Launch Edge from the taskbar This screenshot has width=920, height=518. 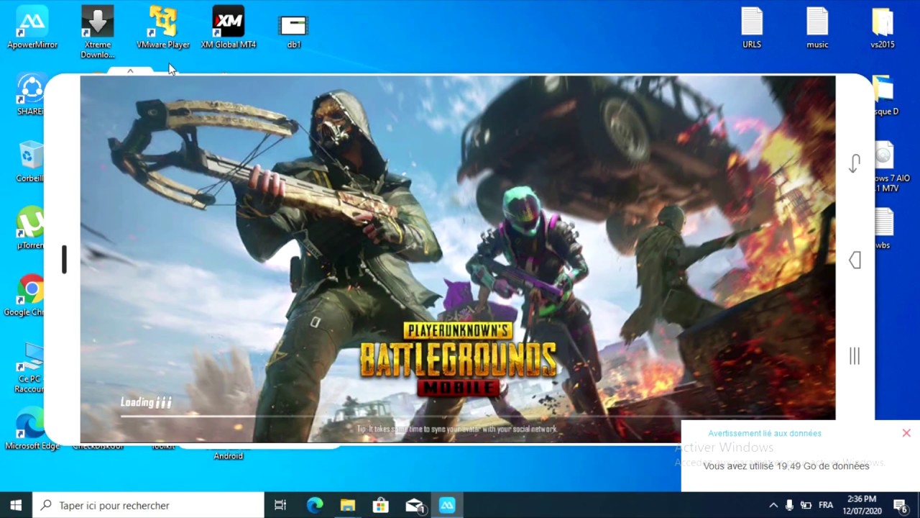315,505
